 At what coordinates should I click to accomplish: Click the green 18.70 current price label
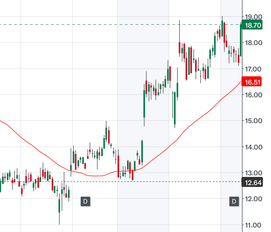(x=252, y=25)
